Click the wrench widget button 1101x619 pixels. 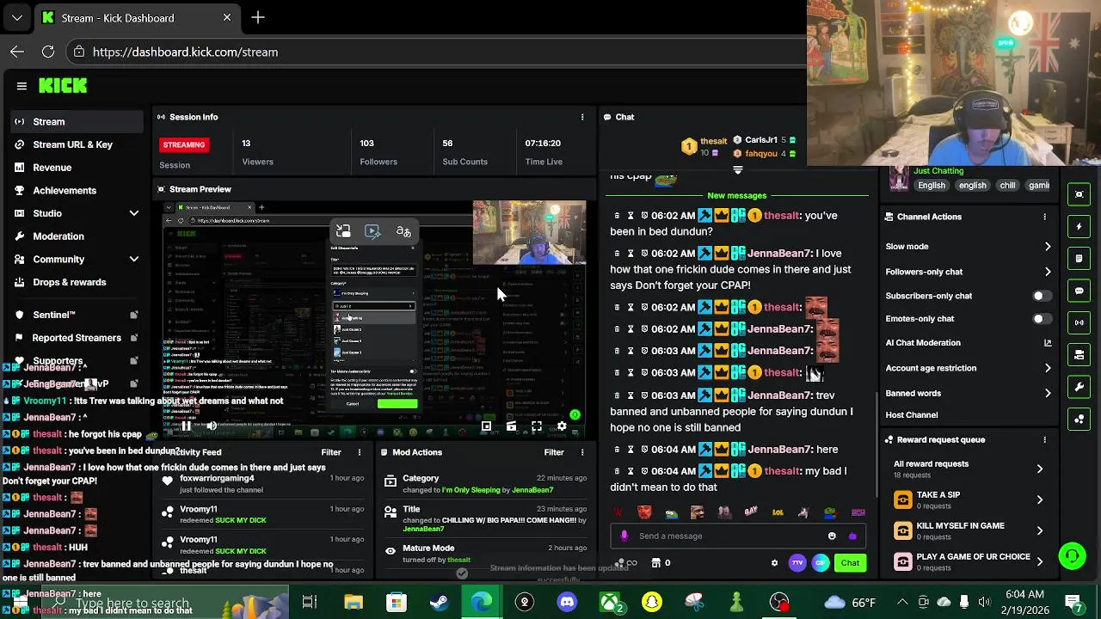(1079, 387)
